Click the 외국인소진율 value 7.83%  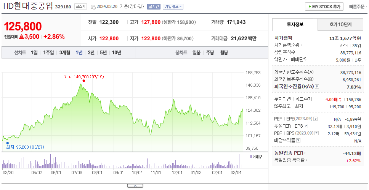[x=354, y=87]
